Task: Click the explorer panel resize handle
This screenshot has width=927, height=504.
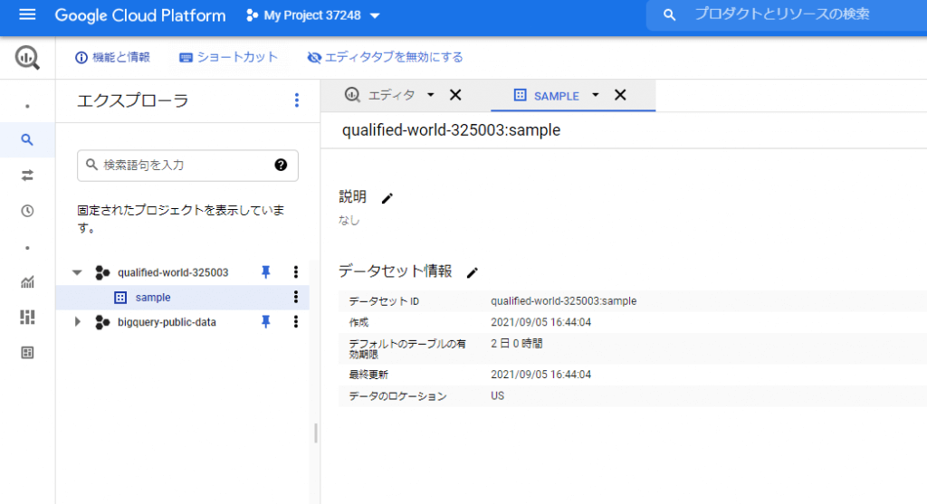Action: point(316,433)
